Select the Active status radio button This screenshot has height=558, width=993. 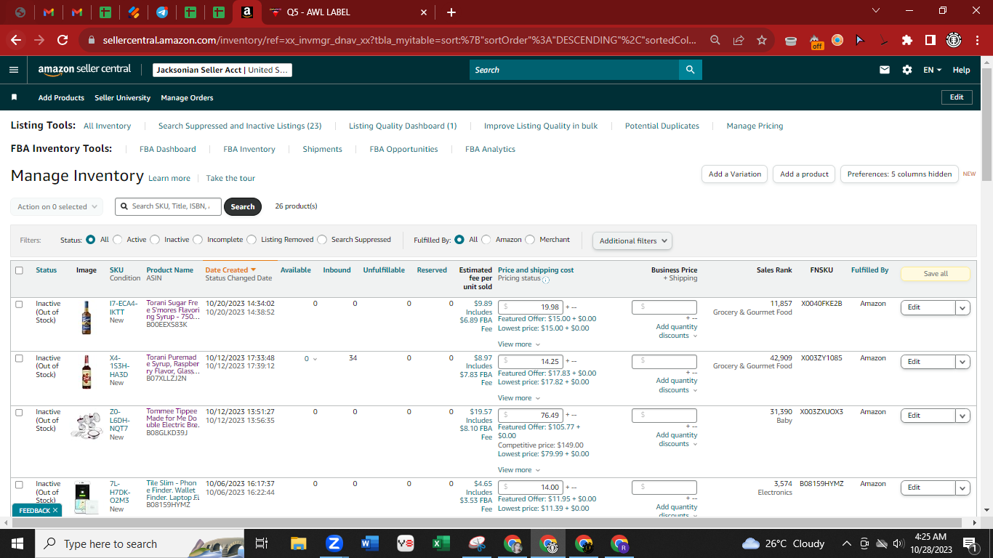pyautogui.click(x=117, y=240)
